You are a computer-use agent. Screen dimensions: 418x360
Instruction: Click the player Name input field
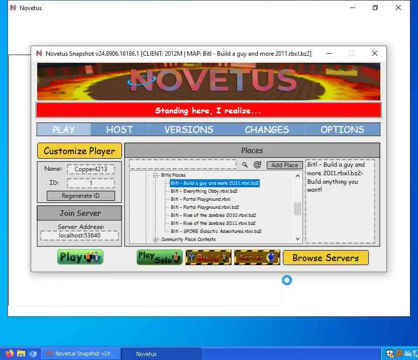coord(91,169)
